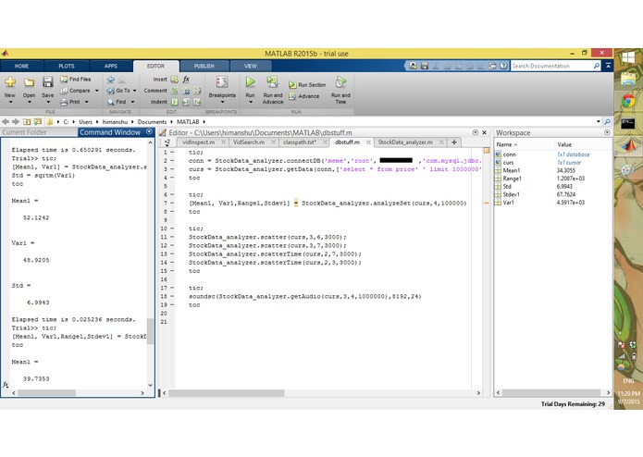Expand the Breakpoints dropdown arrow

tap(222, 102)
